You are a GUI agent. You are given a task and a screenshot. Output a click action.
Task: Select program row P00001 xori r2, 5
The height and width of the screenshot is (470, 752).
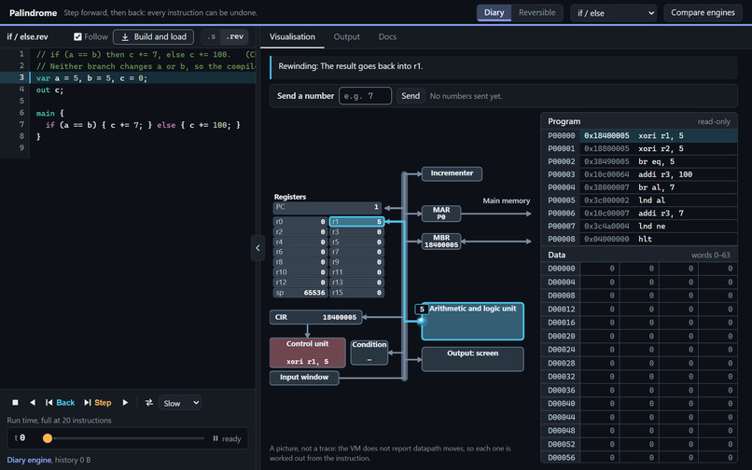[639, 148]
